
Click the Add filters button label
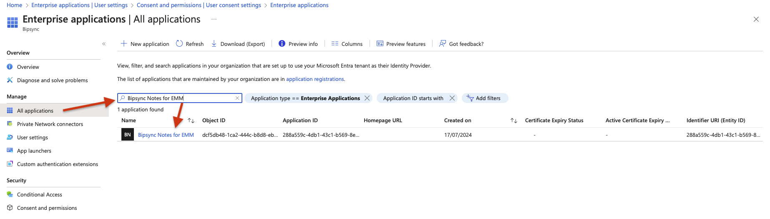pos(488,98)
